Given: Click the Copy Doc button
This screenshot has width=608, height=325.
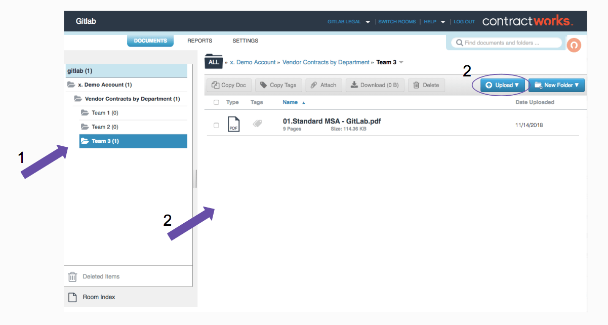Looking at the screenshot, I should [229, 85].
